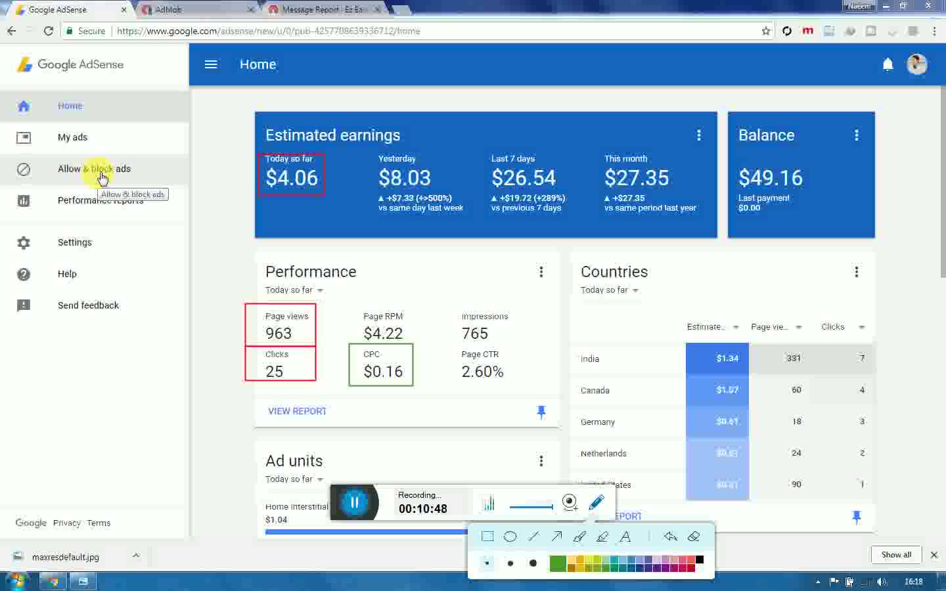Viewport: 946px width, 591px height.
Task: Select the line drawing tool
Action: pos(533,536)
